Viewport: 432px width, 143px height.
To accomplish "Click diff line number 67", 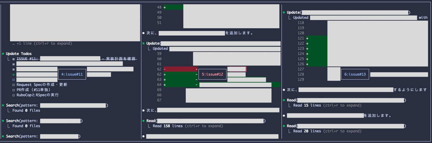I will coord(159,100).
